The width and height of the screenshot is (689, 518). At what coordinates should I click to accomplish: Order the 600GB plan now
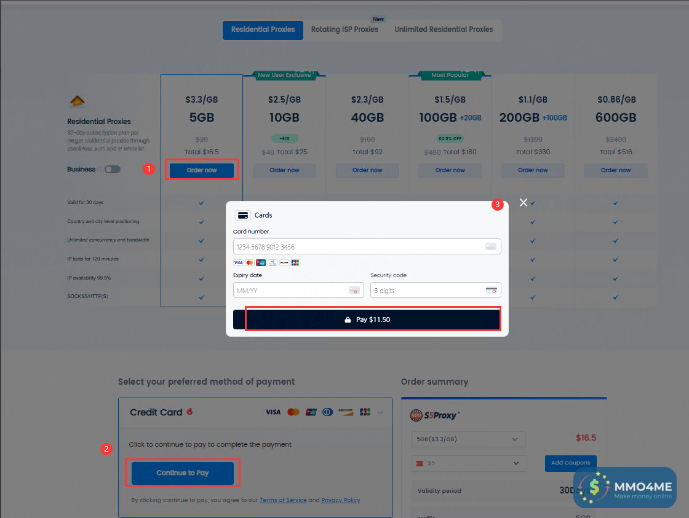[x=616, y=170]
